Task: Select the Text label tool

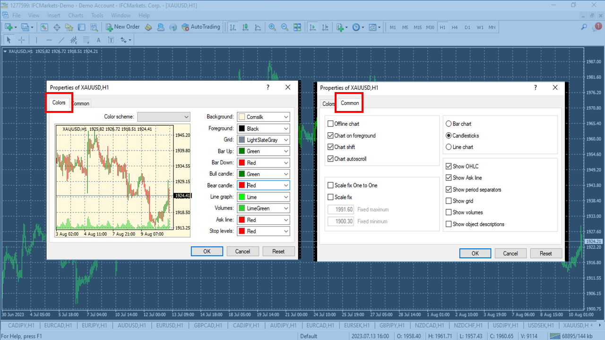Action: click(111, 40)
